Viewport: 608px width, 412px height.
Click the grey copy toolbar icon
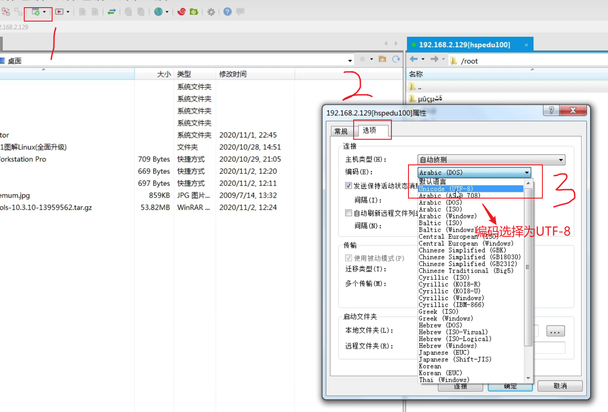(x=129, y=12)
